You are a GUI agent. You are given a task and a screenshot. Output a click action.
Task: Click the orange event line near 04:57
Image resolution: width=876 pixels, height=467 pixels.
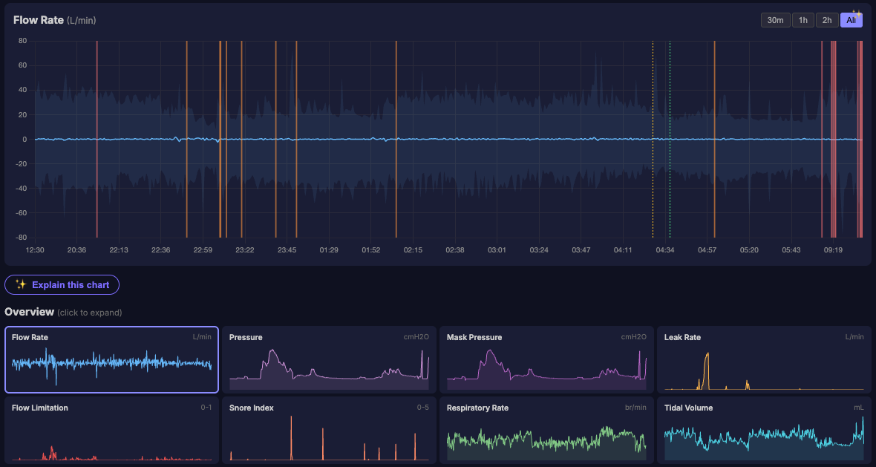(x=715, y=139)
